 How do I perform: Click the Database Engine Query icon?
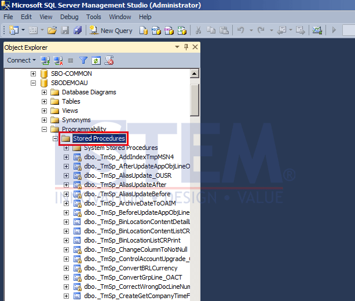144,30
